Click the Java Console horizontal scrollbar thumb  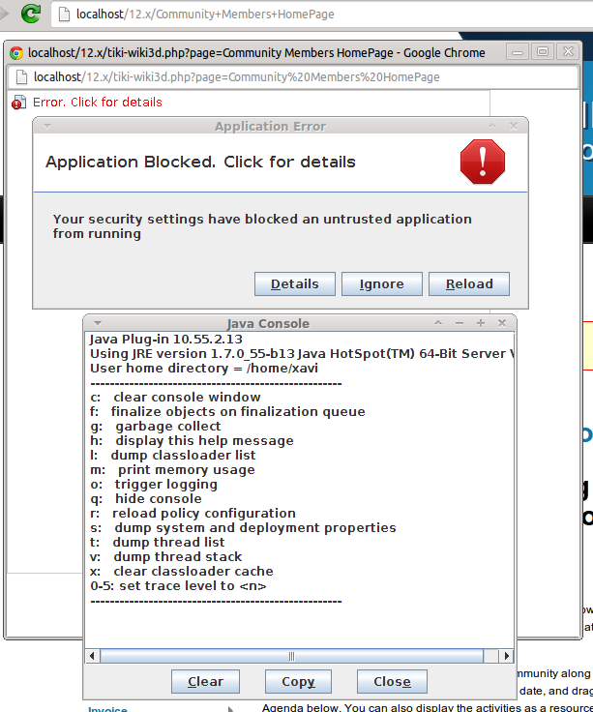pos(291,656)
